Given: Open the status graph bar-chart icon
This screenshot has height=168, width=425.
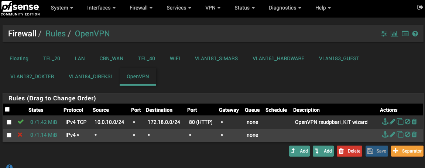Looking at the screenshot, I should pos(394,34).
